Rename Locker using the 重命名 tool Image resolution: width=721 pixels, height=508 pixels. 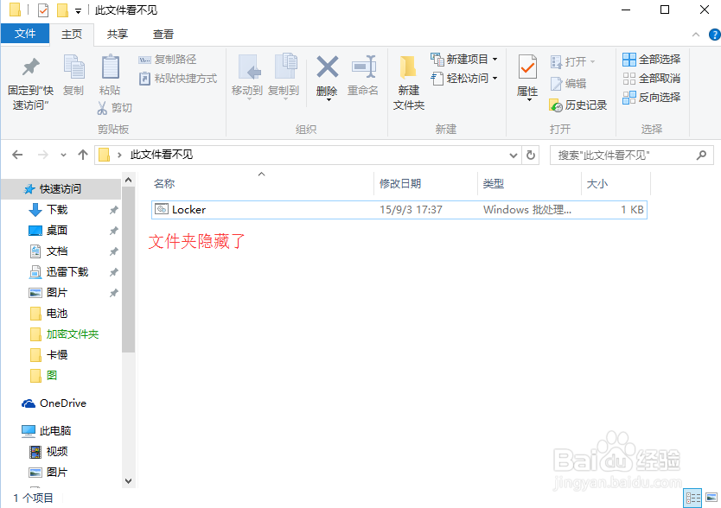click(x=364, y=78)
